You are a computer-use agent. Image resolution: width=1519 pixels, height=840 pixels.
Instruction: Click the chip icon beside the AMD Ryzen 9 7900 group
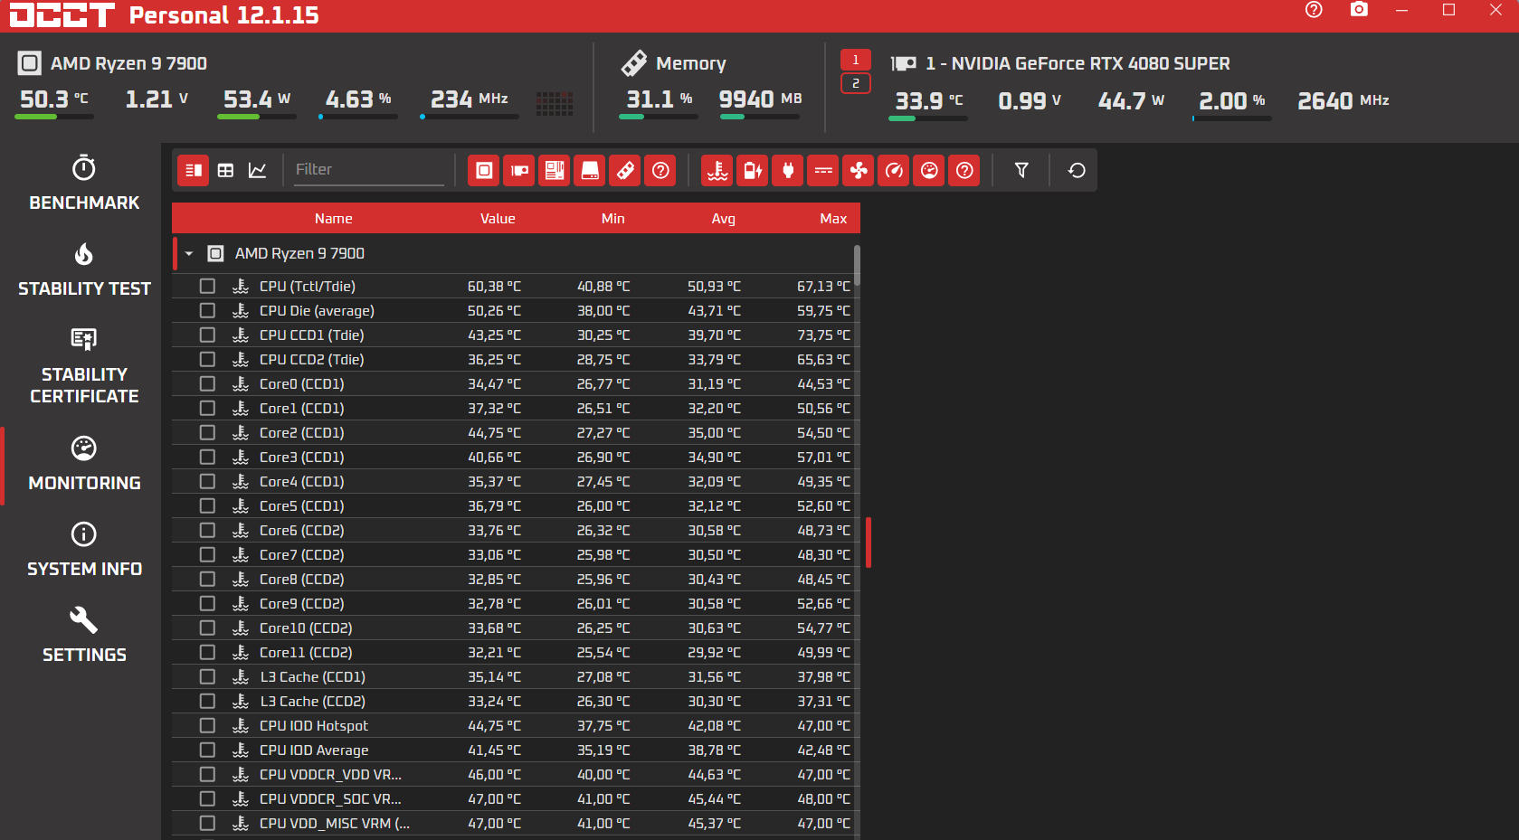215,253
